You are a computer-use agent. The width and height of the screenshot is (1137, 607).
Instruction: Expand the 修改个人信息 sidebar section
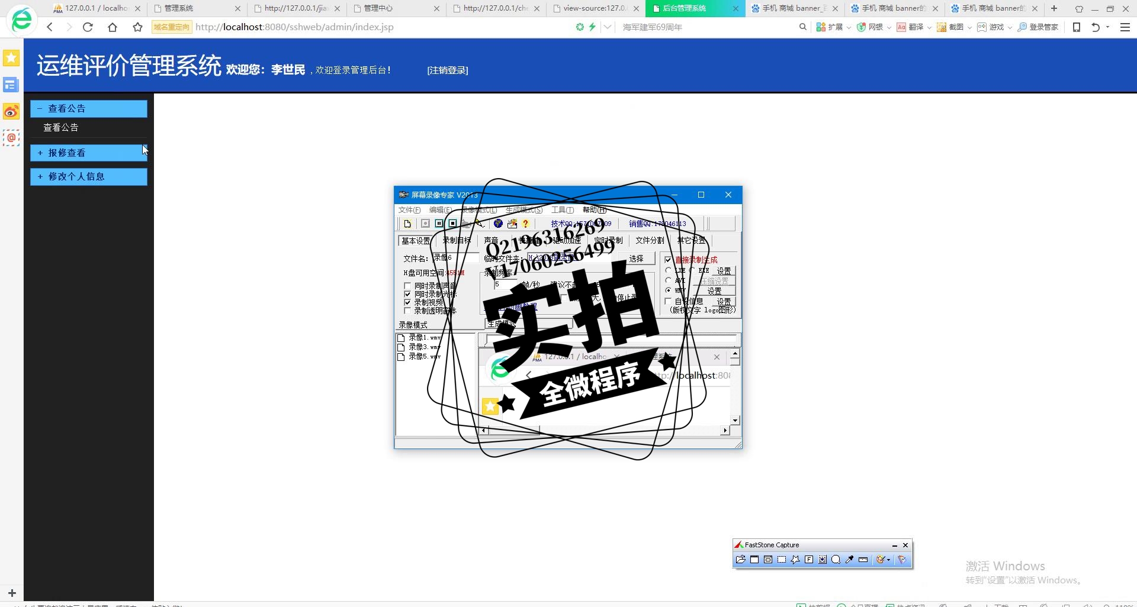pyautogui.click(x=89, y=177)
